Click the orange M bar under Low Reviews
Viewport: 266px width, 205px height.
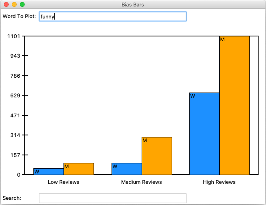pyautogui.click(x=78, y=169)
